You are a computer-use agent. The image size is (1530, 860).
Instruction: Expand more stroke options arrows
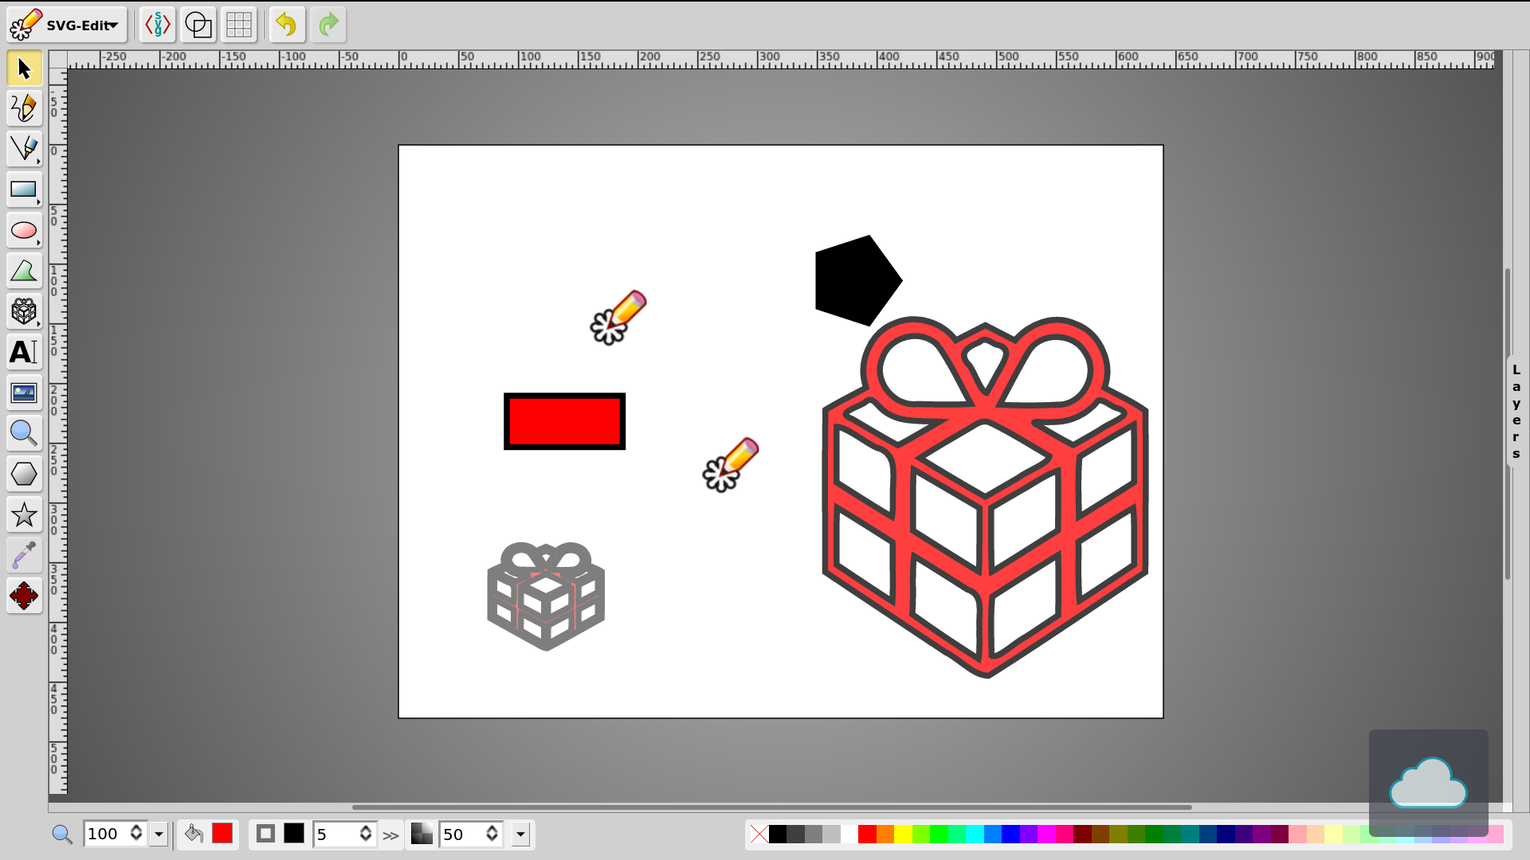point(390,835)
